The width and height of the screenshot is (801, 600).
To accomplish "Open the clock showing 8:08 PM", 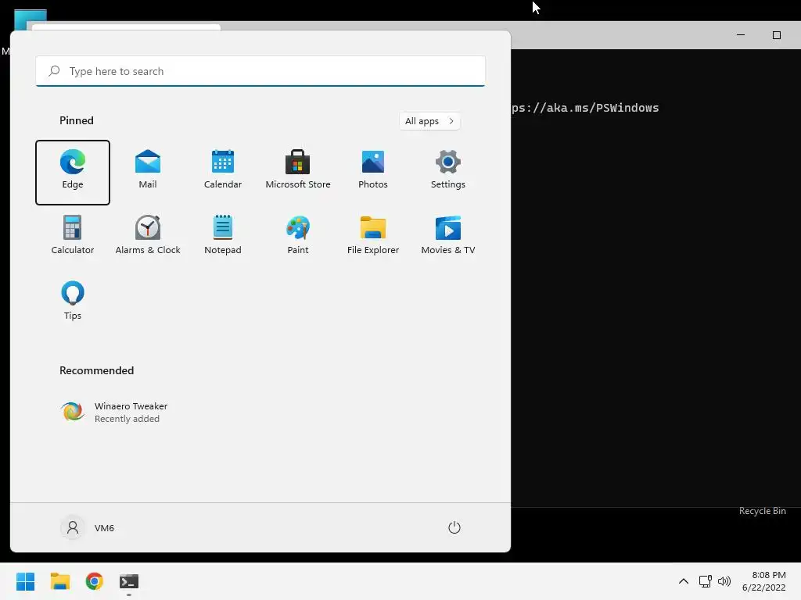I will (x=763, y=581).
